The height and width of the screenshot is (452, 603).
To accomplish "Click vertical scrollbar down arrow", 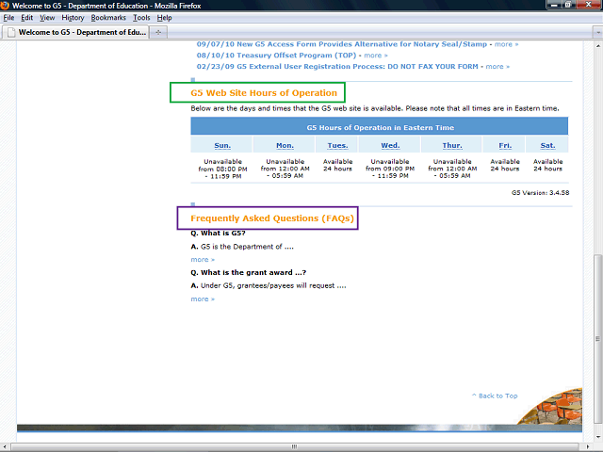I will pyautogui.click(x=597, y=437).
